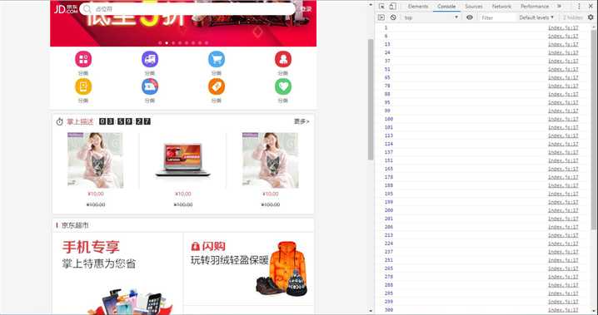Viewport: 598px width, 315px height.
Task: Clear the console with the ban icon
Action: pos(393,17)
